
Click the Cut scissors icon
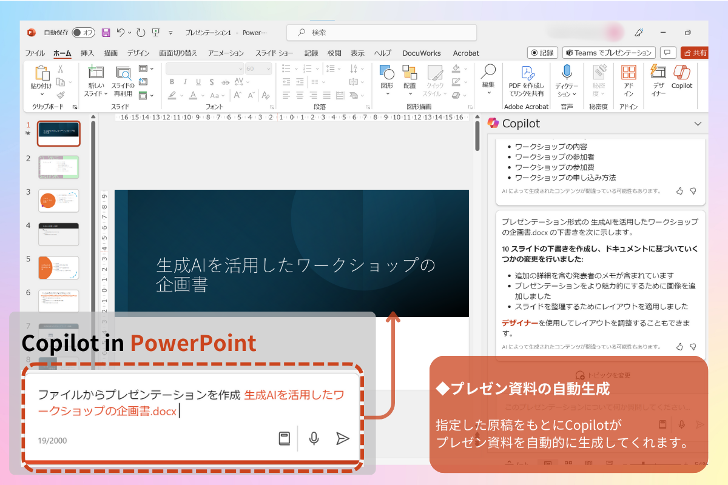pyautogui.click(x=60, y=69)
